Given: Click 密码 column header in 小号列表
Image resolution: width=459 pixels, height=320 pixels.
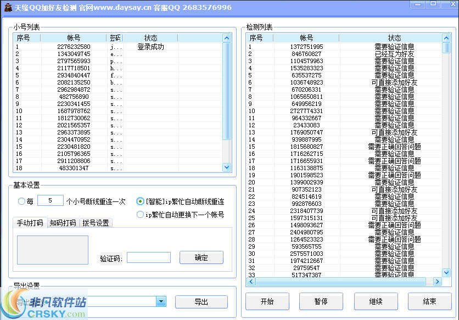Looking at the screenshot, I should 115,38.
